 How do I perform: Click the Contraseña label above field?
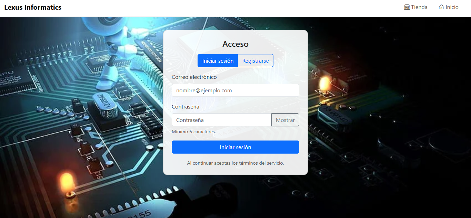(x=186, y=107)
